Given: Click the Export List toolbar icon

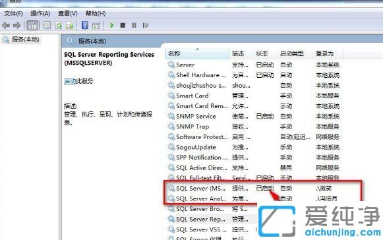Looking at the screenshot, I should point(70,25).
